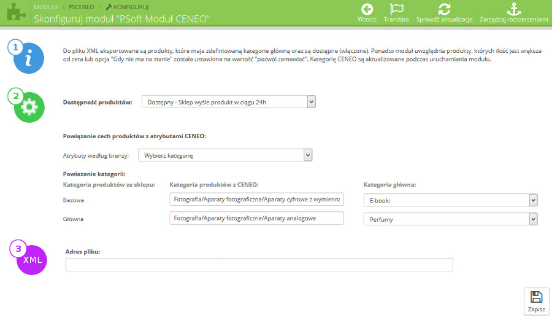Click the 'Adres pliku:' label
Image resolution: width=552 pixels, height=323 pixels.
[x=83, y=252]
